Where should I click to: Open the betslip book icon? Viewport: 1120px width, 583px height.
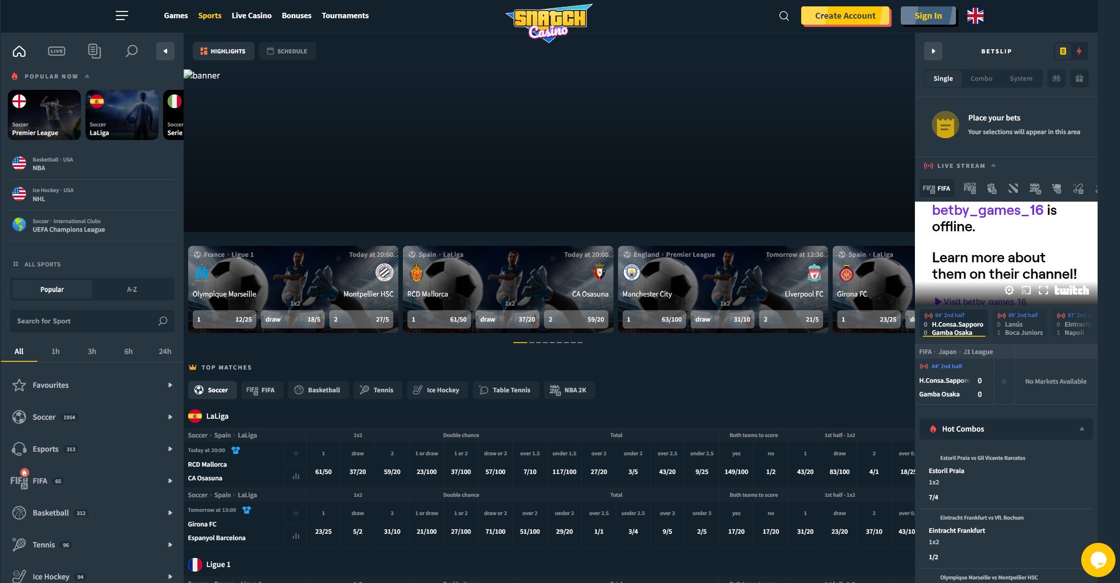[x=1057, y=78]
